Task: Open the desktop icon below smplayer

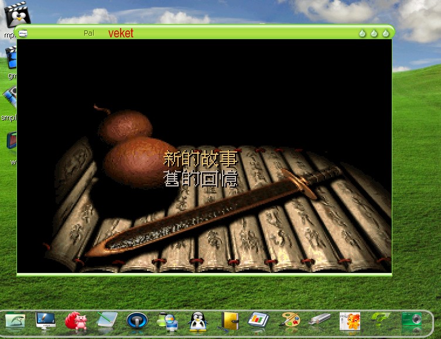Action: [x=12, y=141]
